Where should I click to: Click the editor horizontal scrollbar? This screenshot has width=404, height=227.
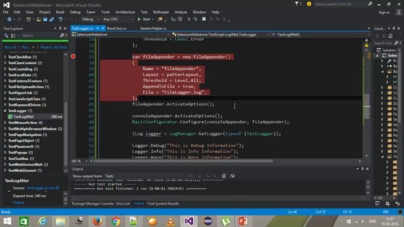tap(182, 161)
